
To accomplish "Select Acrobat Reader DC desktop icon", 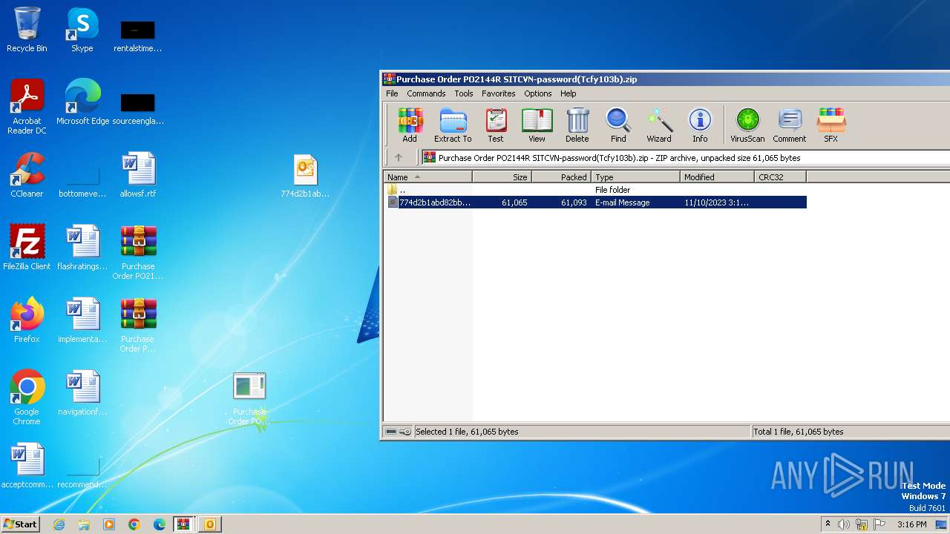I will [27, 107].
